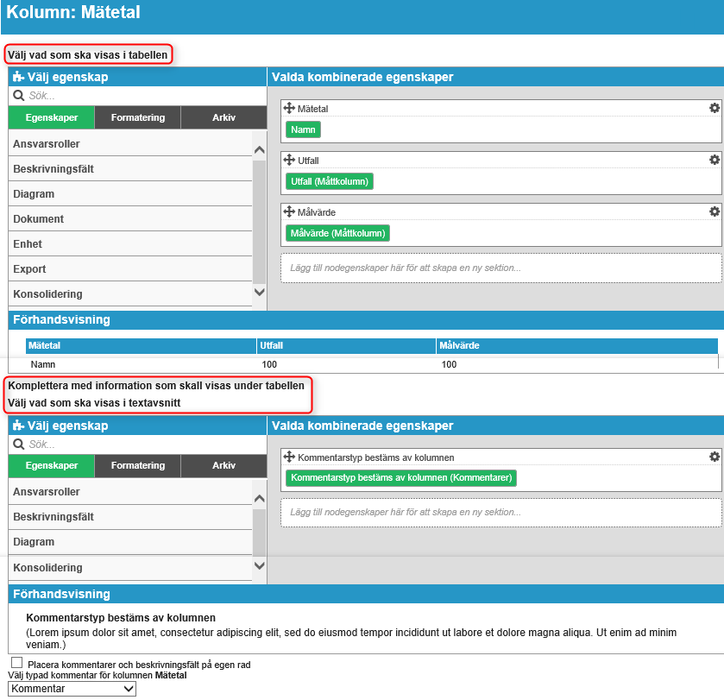
Task: Switch to Formatering tab in upper panel
Action: tap(138, 117)
